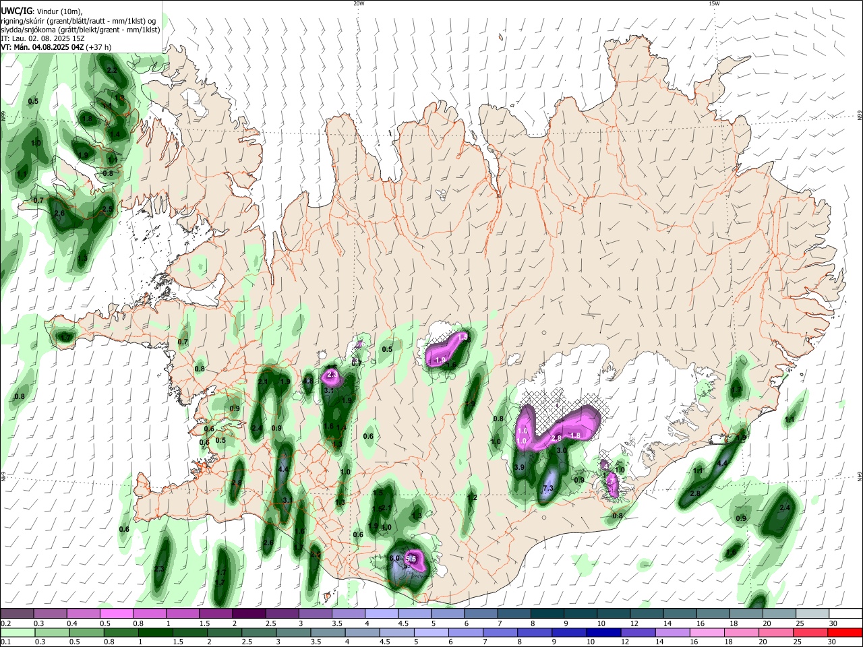
Task: Select the darkest purple 2 swatch in the upper legend row
Action: (x=248, y=614)
